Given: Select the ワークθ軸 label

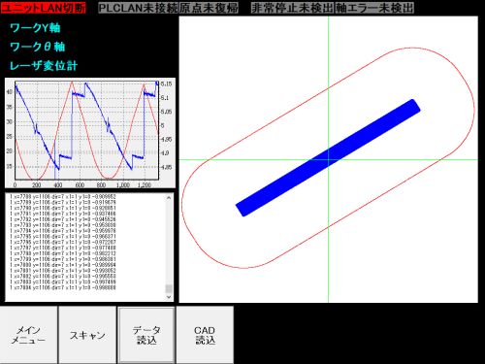Looking at the screenshot, I should coord(38,47).
